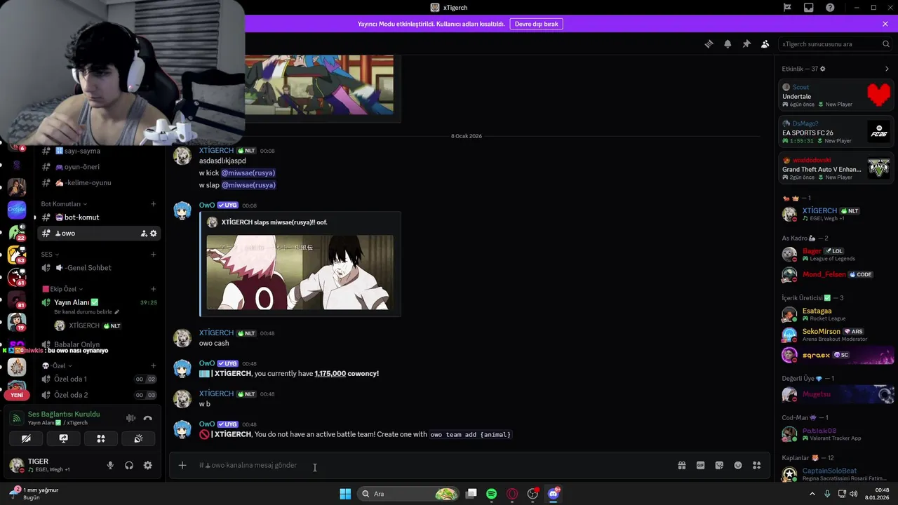Mute the microphone next to TIGER

[x=110, y=465]
